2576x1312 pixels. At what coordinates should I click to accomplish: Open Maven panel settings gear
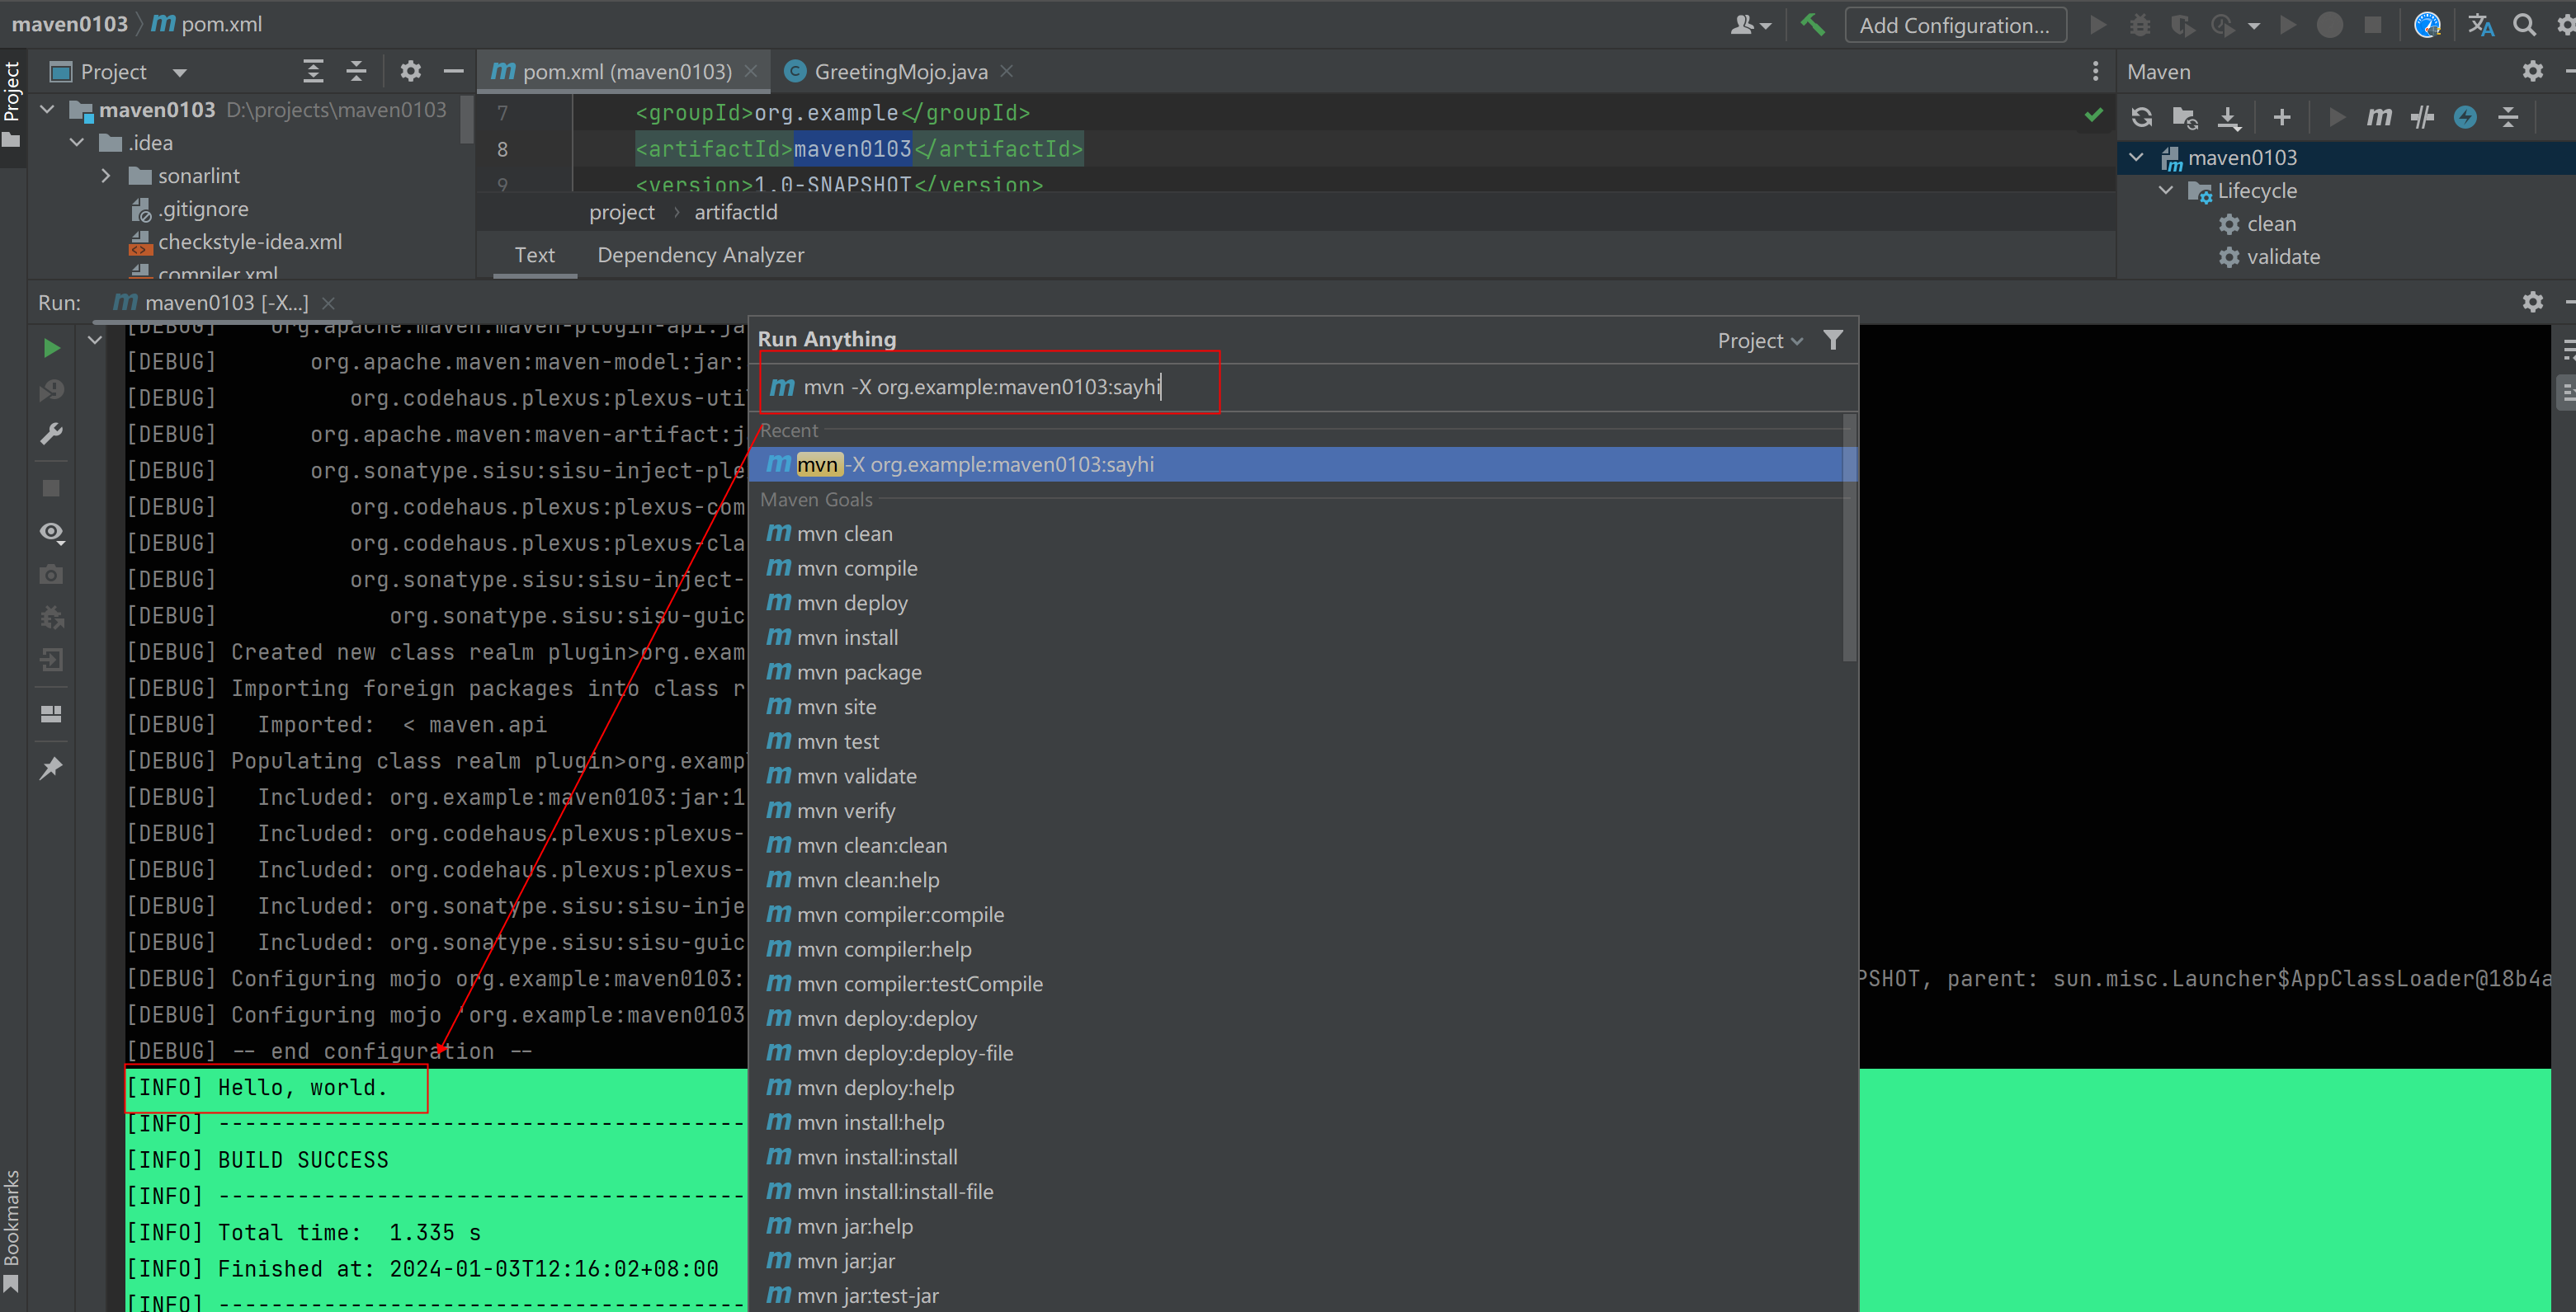[x=2532, y=71]
